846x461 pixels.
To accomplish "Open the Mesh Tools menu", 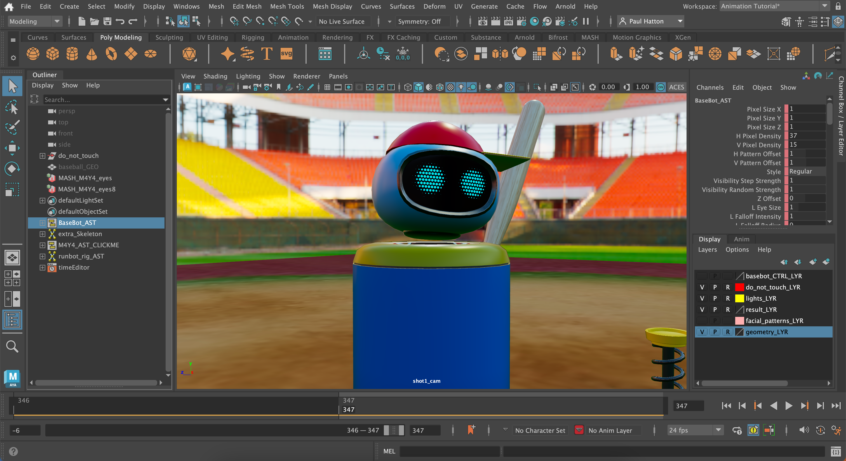I will point(287,6).
